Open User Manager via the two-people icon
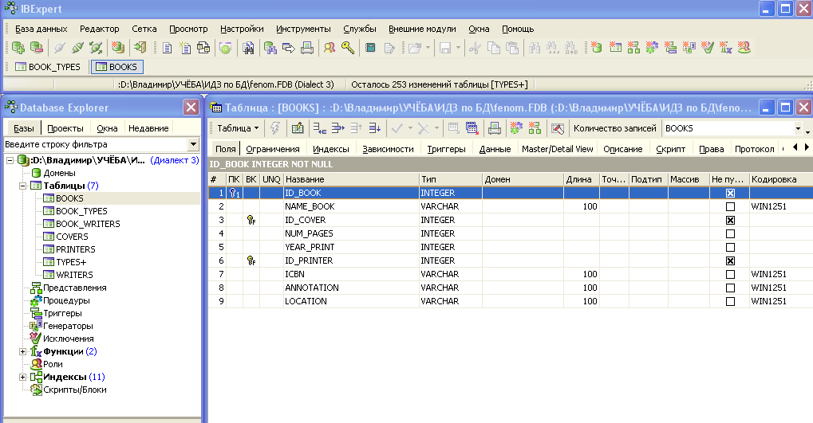Image resolution: width=813 pixels, height=423 pixels. click(x=330, y=48)
